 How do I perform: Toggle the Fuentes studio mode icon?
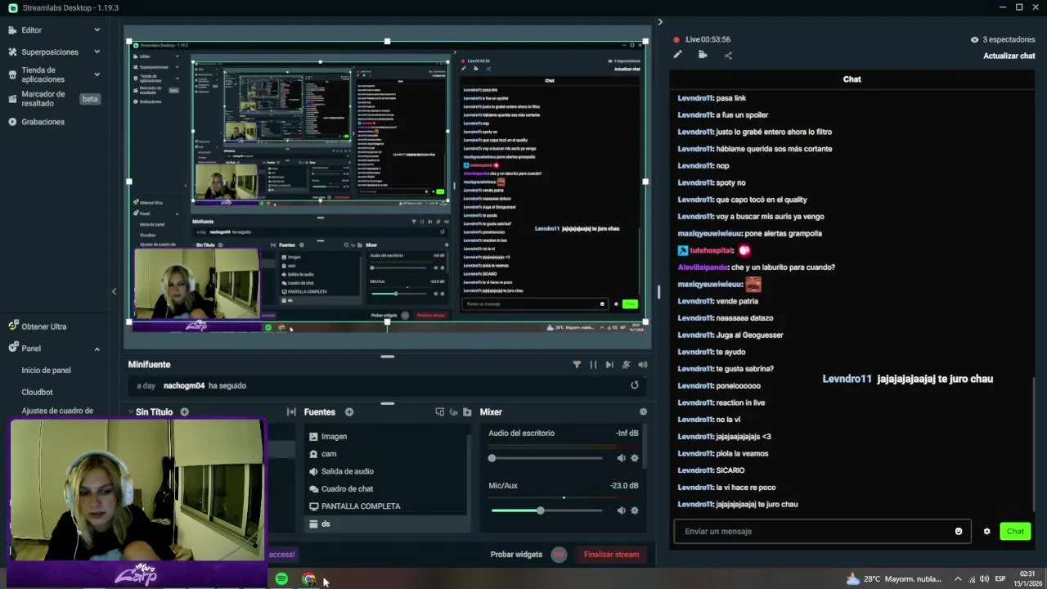pyautogui.click(x=453, y=412)
